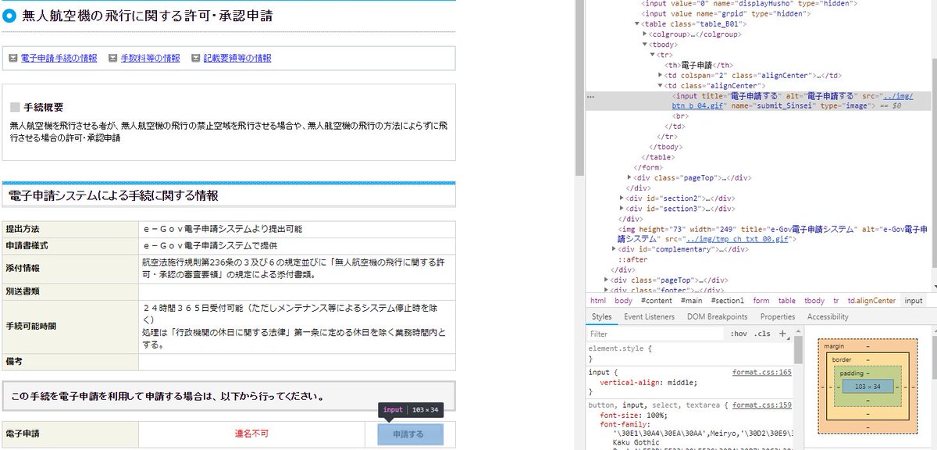Expand the colgroup node

[x=645, y=34]
